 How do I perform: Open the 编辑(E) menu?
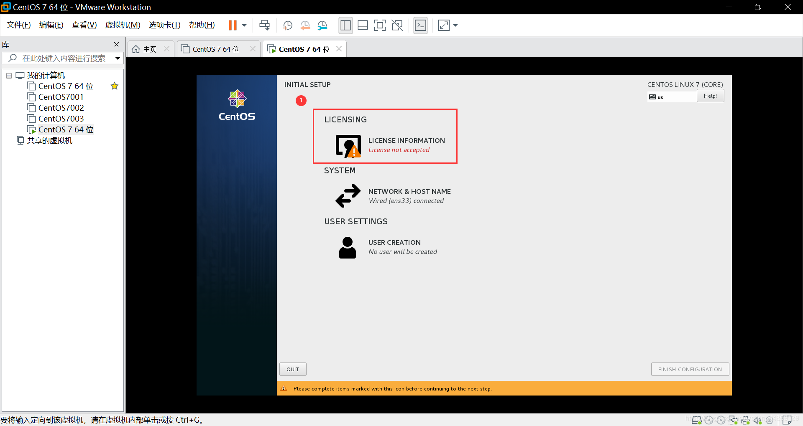[x=51, y=25]
